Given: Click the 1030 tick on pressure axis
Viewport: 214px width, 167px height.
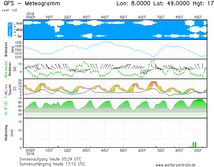Looking at the screenshot, I should pyautogui.click(x=18, y=43).
